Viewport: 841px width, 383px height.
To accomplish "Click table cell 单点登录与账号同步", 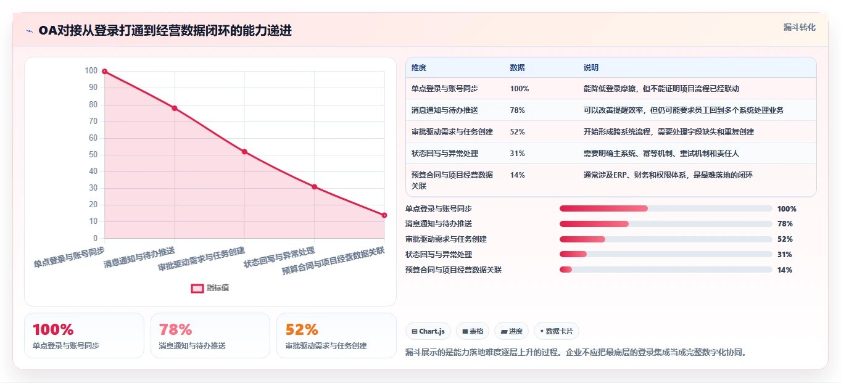I will tap(444, 89).
